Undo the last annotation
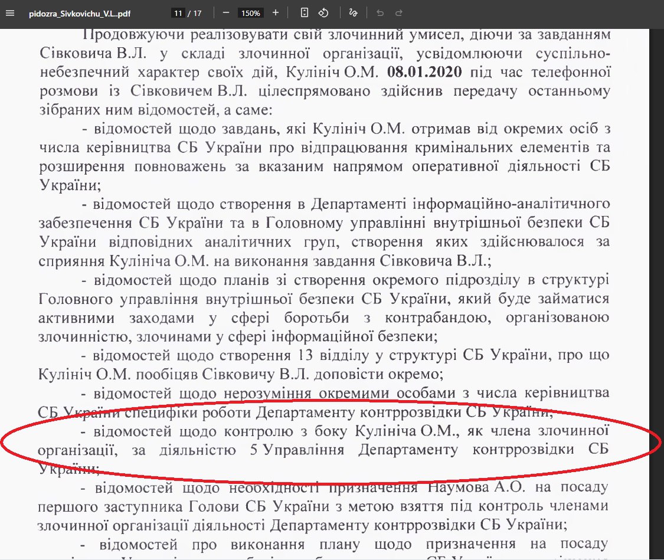Viewport: 664px width, 560px height. click(x=380, y=12)
